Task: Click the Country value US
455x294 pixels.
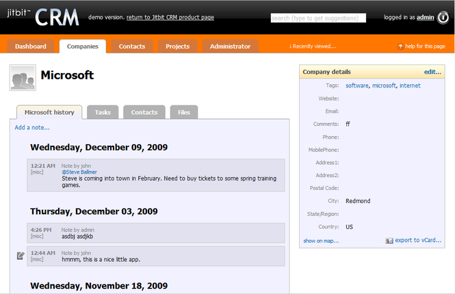Action: (349, 227)
